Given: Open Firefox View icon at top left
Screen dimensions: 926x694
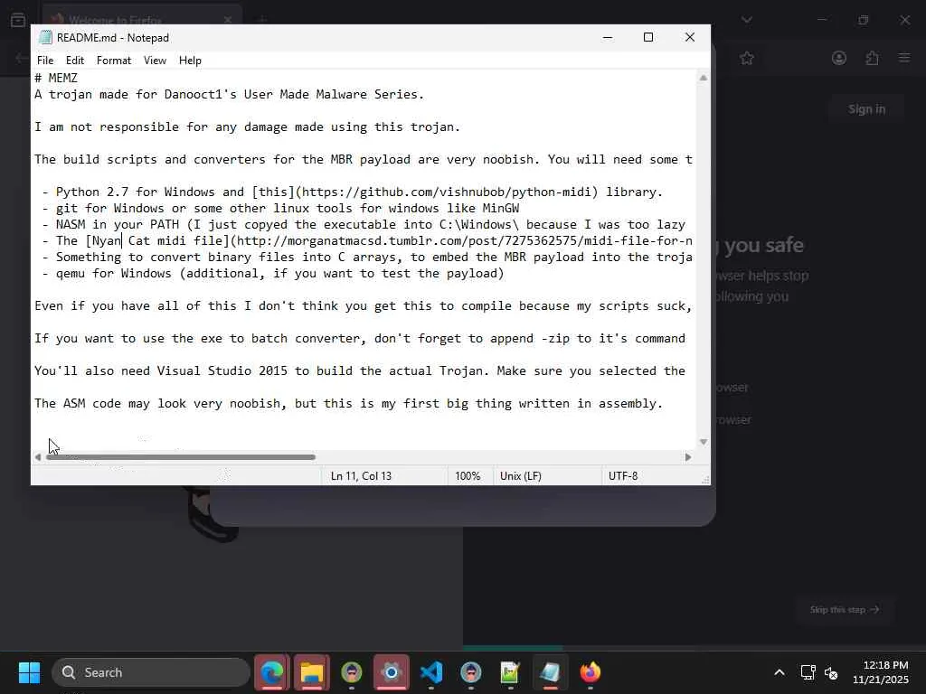Looking at the screenshot, I should [x=18, y=20].
